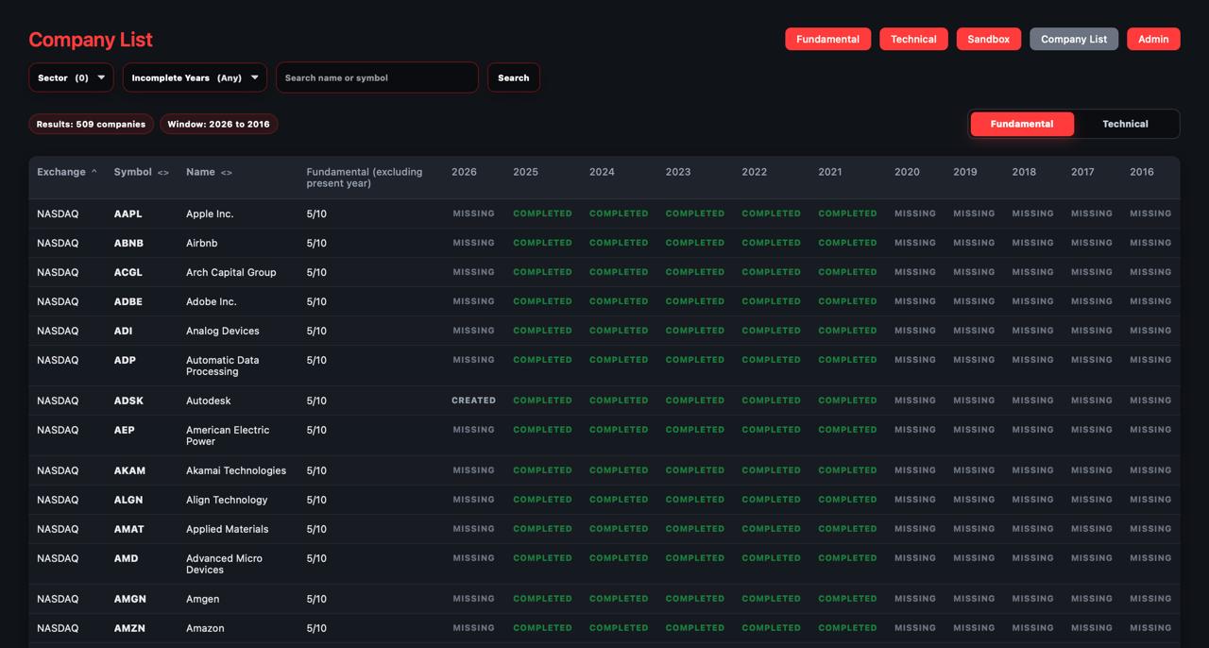The height and width of the screenshot is (648, 1209).
Task: Click the Window: 2026 to 2016 badge
Action: pos(218,124)
